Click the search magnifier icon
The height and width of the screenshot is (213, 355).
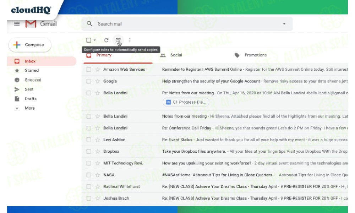click(90, 24)
